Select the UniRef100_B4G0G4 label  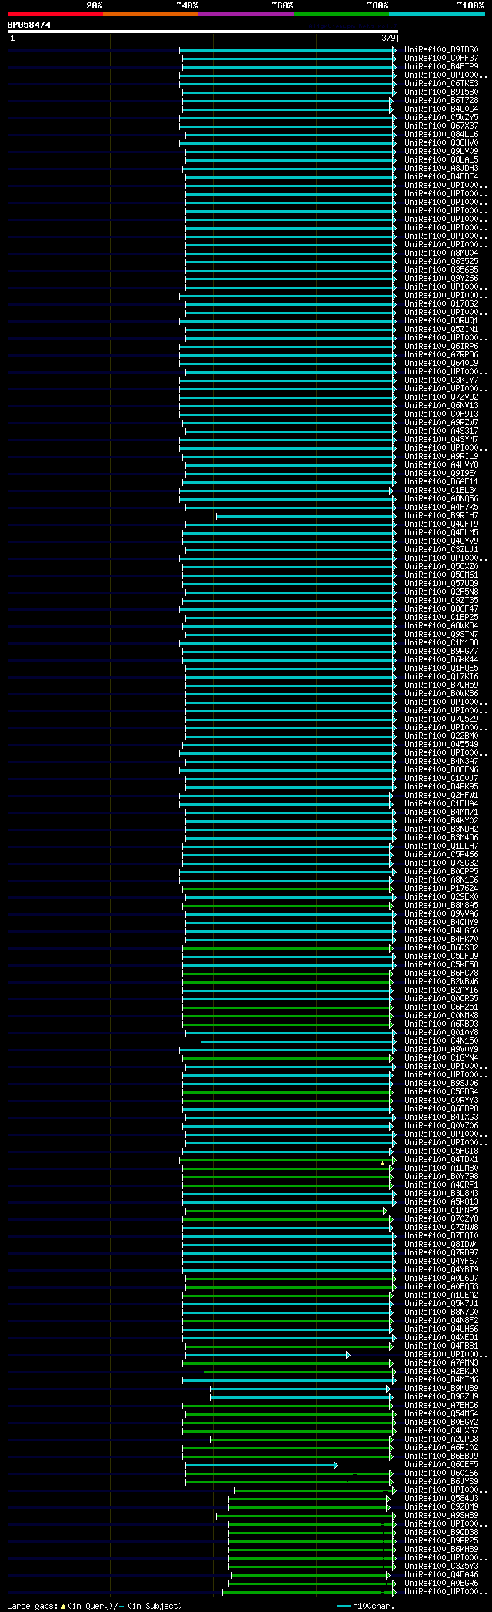441,109
